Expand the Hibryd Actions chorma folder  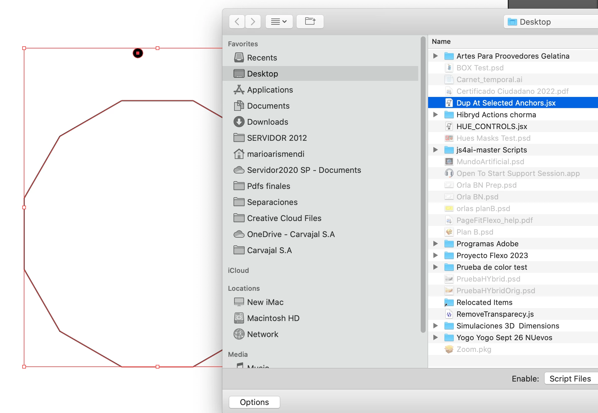tap(436, 115)
